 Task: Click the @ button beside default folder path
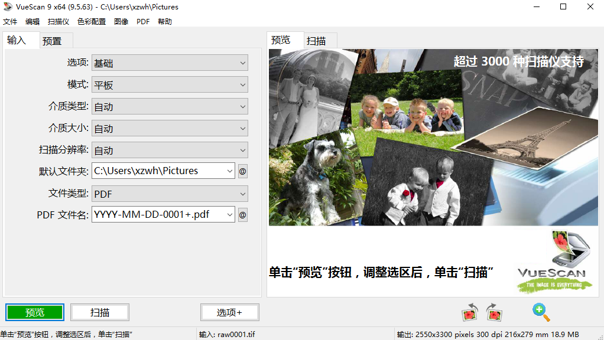pos(242,171)
